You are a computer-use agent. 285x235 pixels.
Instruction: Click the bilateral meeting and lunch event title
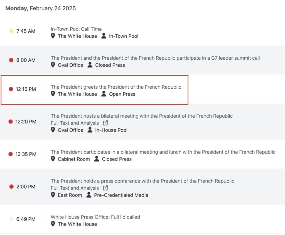click(163, 152)
